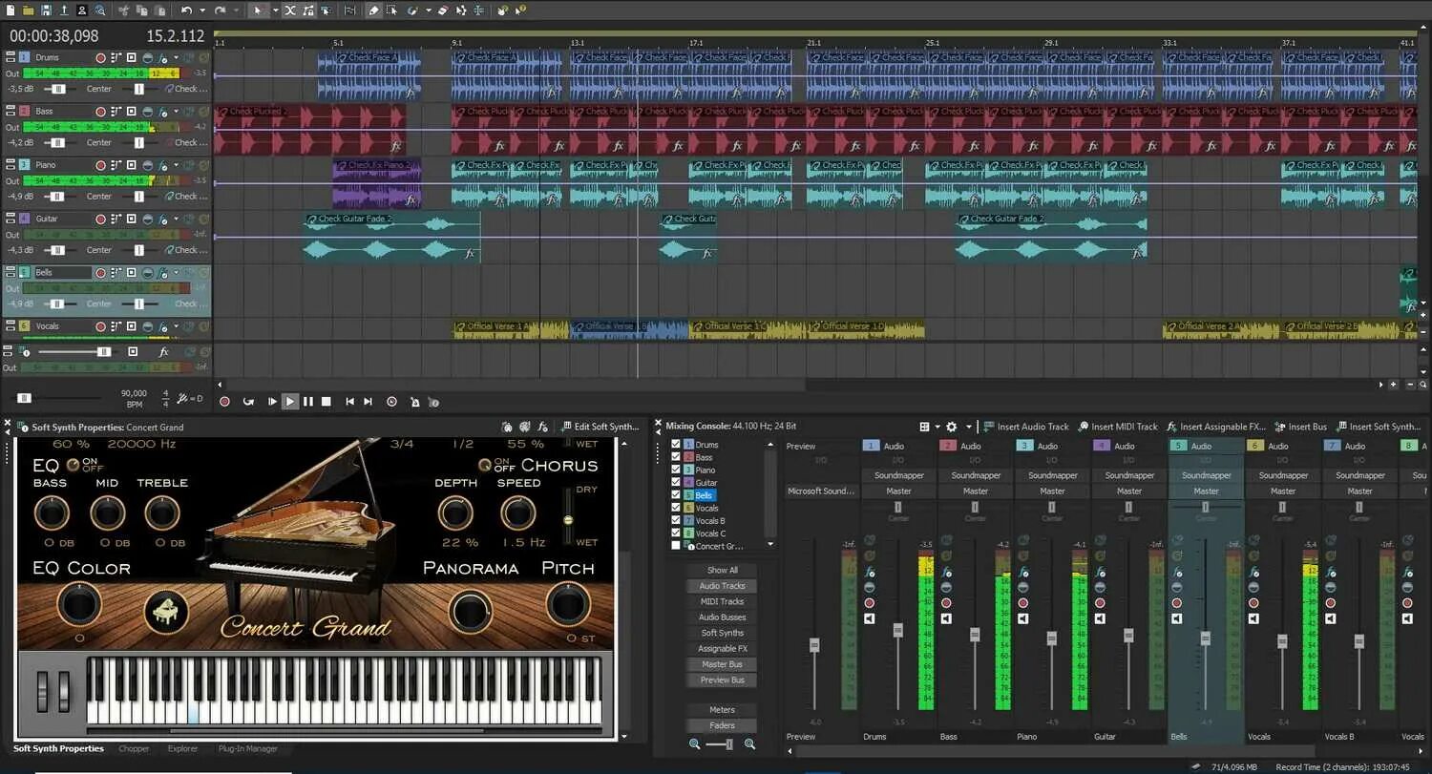Click Play From Start in transport
This screenshot has width=1432, height=774.
point(272,402)
